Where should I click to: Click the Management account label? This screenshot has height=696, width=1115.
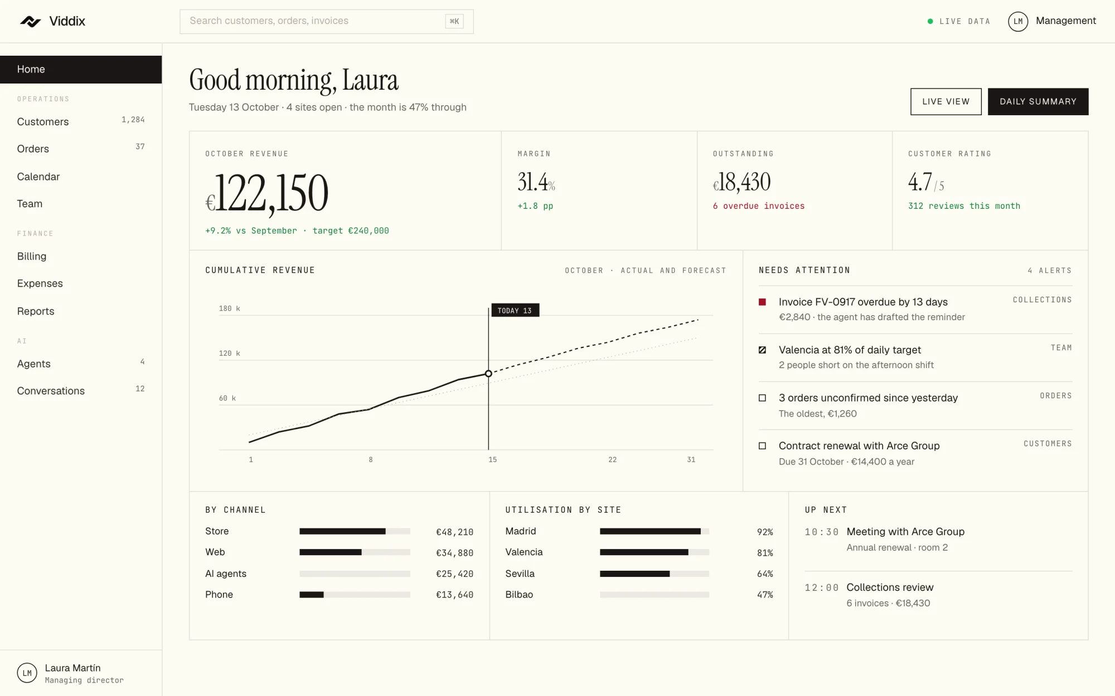point(1065,21)
